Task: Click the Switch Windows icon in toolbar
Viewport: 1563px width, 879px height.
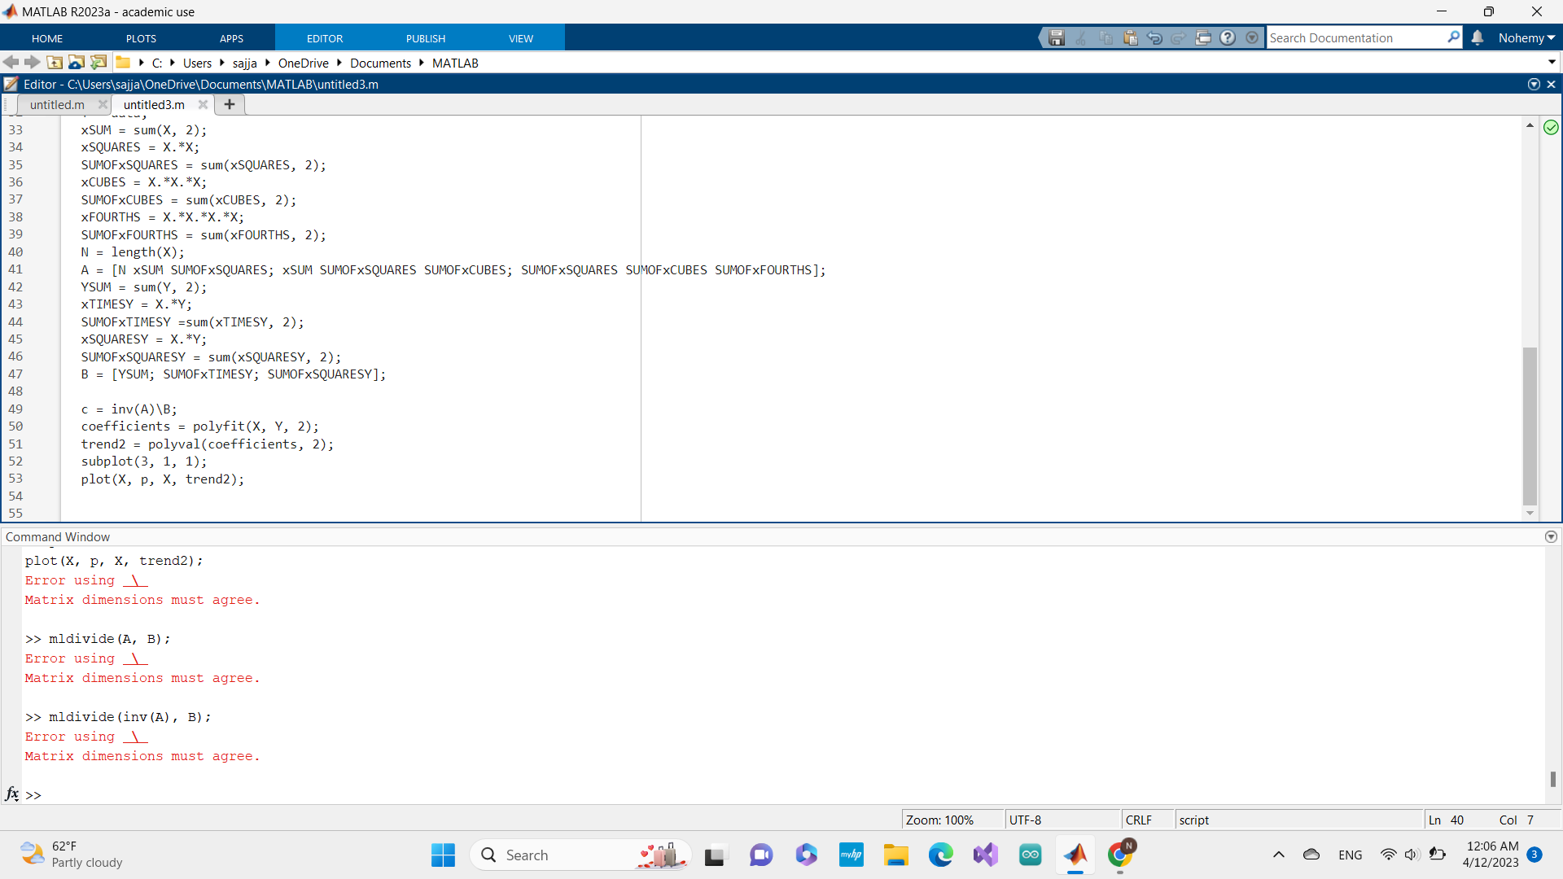Action: [x=1203, y=37]
